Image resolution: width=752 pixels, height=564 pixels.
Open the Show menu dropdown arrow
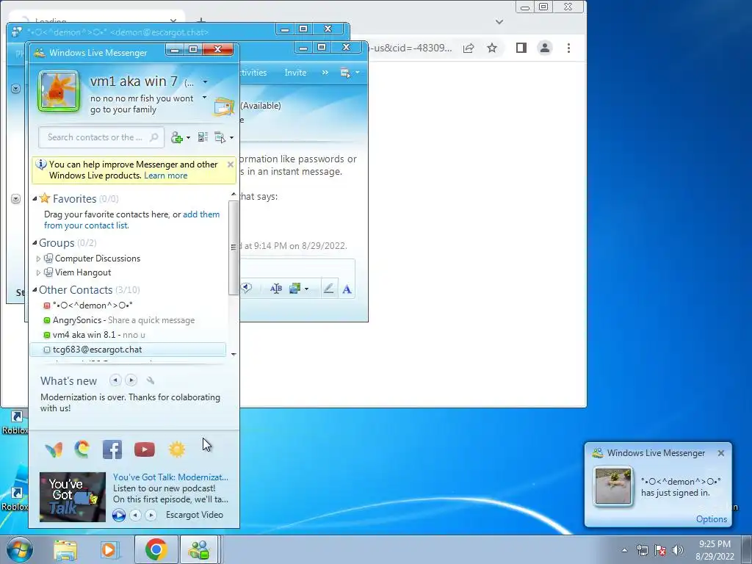(231, 138)
